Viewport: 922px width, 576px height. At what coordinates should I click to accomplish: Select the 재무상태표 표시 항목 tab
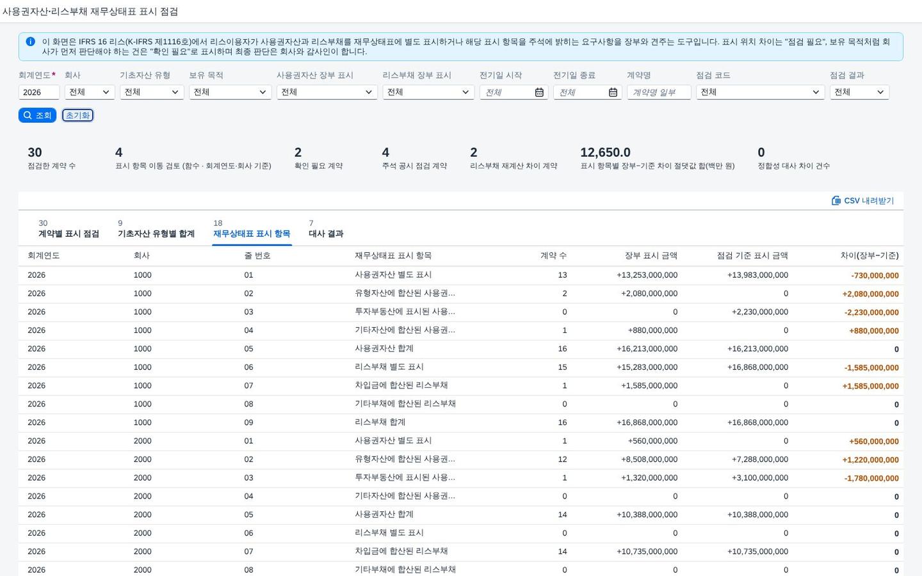(x=252, y=228)
